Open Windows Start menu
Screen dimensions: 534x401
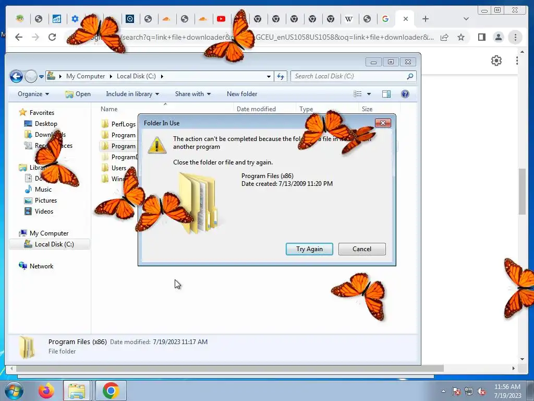click(13, 391)
